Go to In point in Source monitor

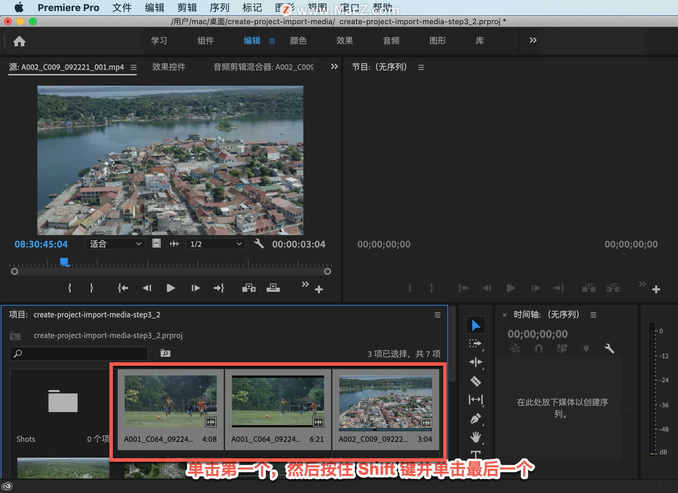[x=123, y=288]
